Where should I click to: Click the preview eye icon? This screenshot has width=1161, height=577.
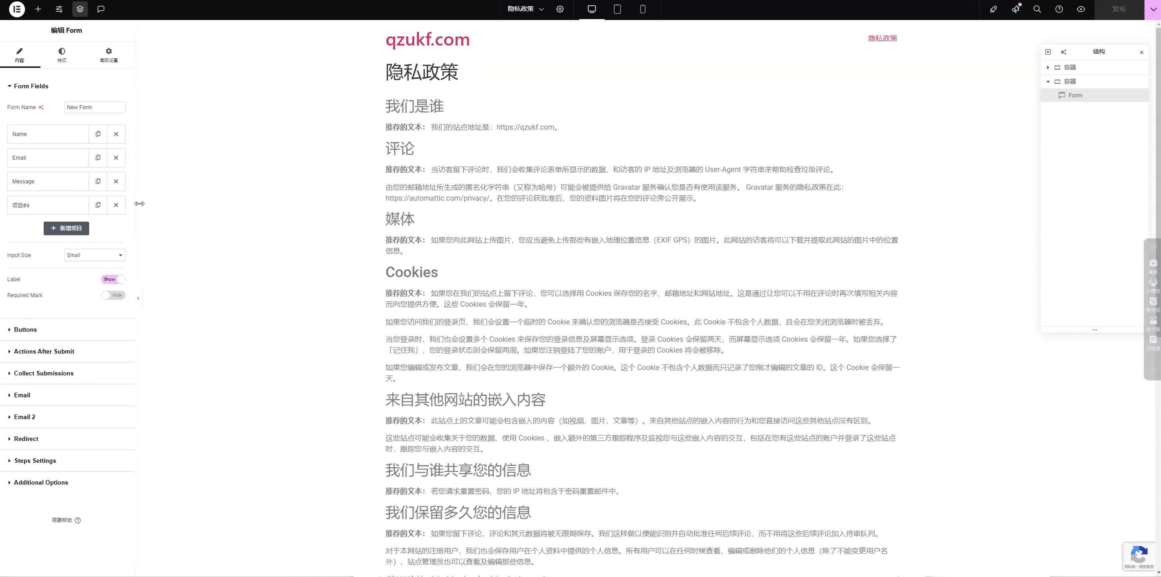click(x=1080, y=9)
